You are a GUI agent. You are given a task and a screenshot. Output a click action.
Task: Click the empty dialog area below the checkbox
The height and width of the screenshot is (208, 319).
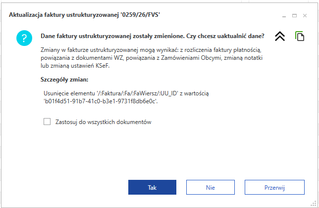click(159, 153)
